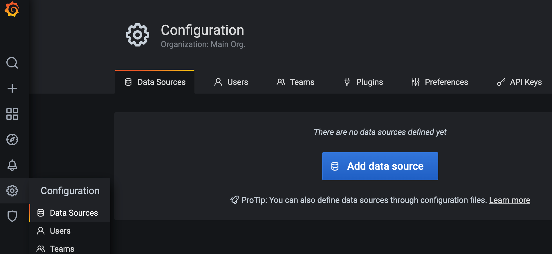Click the large Configuration gear header icon
552x254 pixels.
point(138,35)
